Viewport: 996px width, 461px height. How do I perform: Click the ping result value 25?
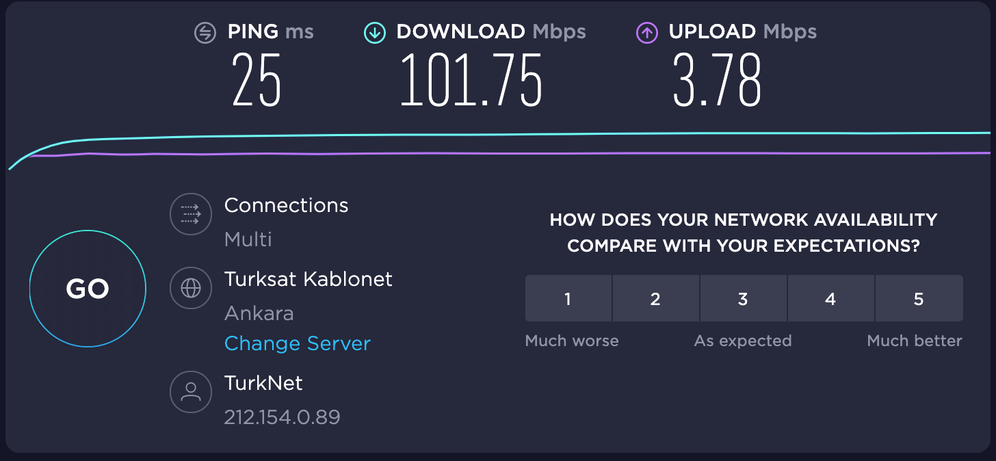pyautogui.click(x=257, y=80)
